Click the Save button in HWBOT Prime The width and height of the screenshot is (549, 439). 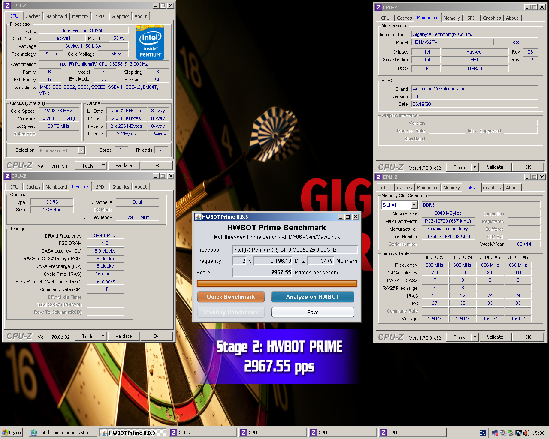pyautogui.click(x=313, y=312)
